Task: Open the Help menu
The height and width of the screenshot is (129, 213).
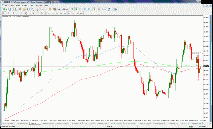Action: (46, 5)
